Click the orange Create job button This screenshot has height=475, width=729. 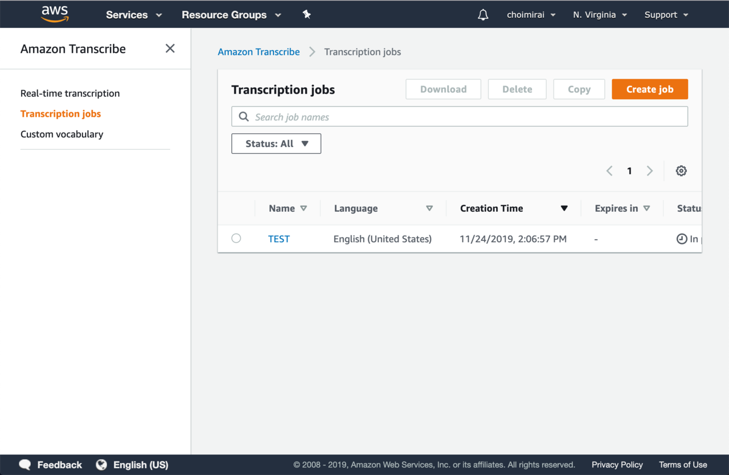coord(650,89)
